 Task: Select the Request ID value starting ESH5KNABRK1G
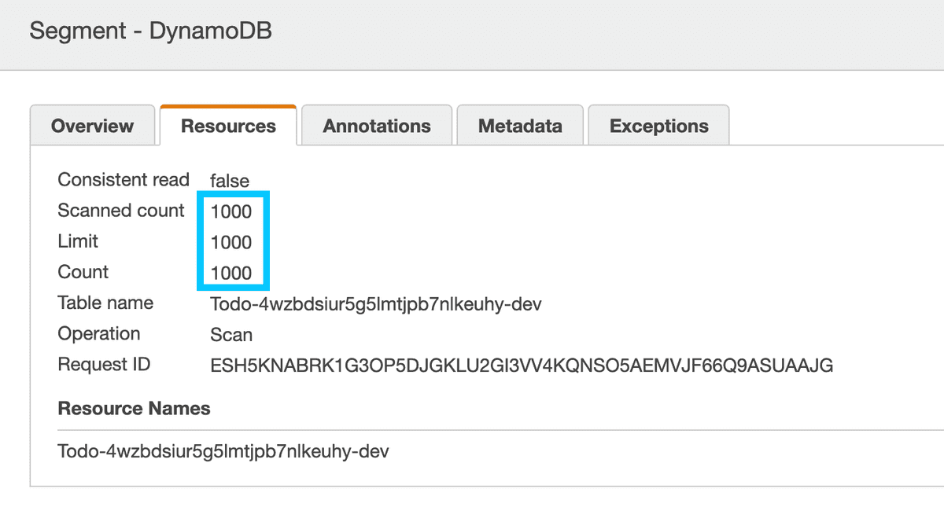(x=522, y=366)
